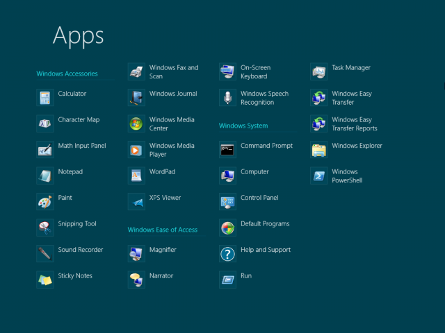Screen dimensions: 445x333
Task: Open the Magnifier icon
Action: (136, 254)
